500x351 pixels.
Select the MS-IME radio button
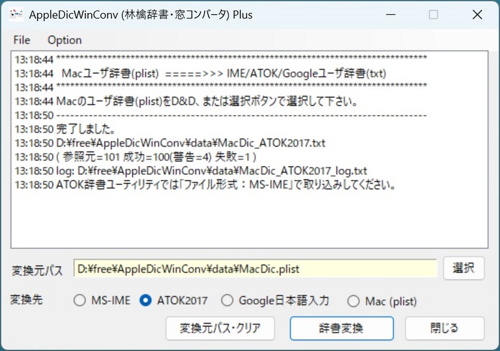[x=79, y=301]
